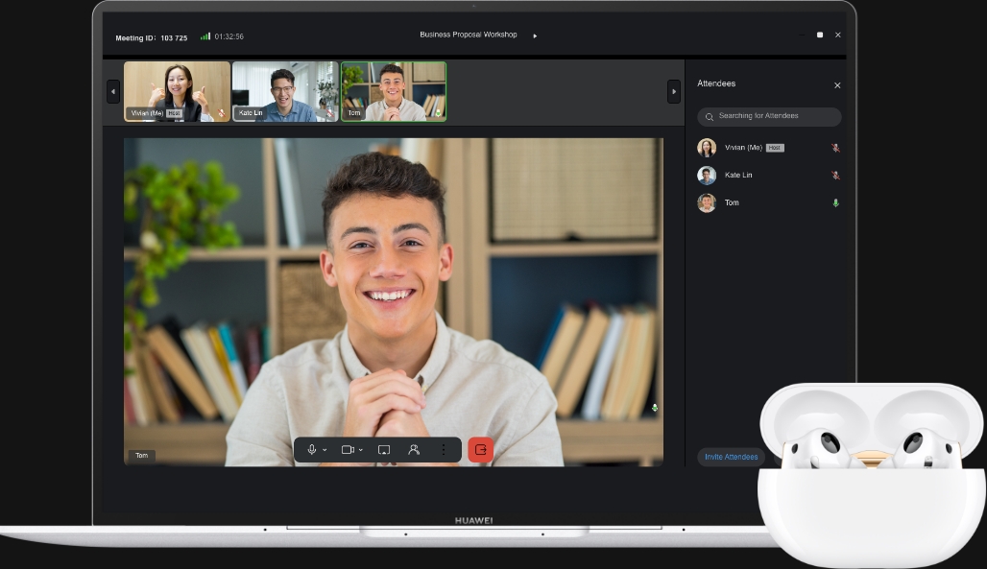Select Vivian (Me) video thumbnail
Screen dimensions: 987x569
[x=177, y=91]
